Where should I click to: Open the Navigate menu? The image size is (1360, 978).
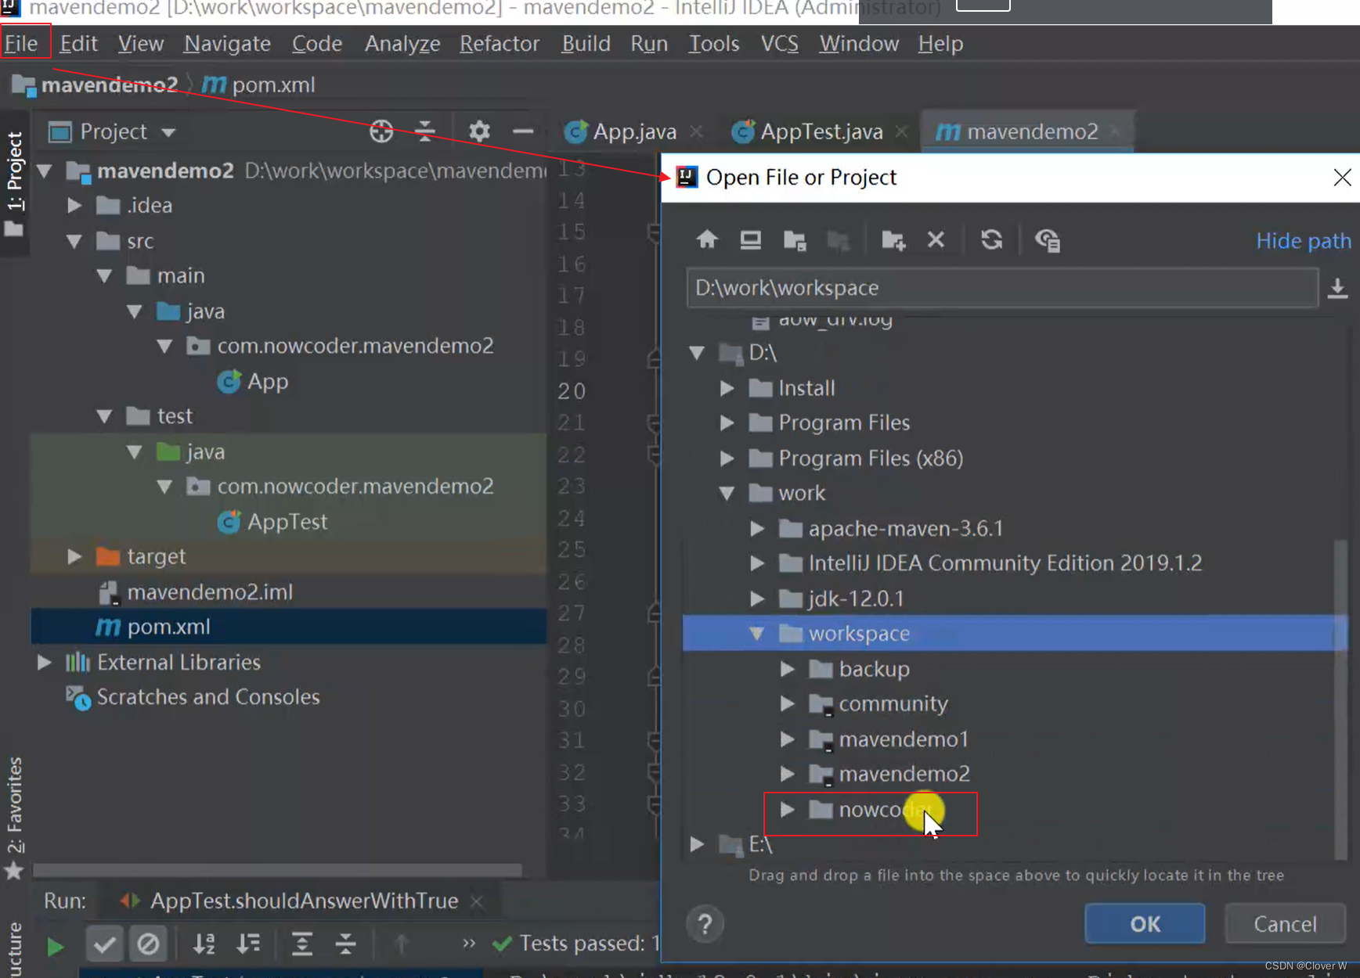point(227,44)
